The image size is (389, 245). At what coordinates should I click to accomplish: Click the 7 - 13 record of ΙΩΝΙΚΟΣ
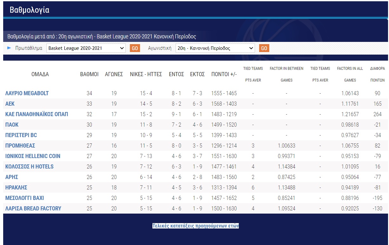click(x=146, y=156)
